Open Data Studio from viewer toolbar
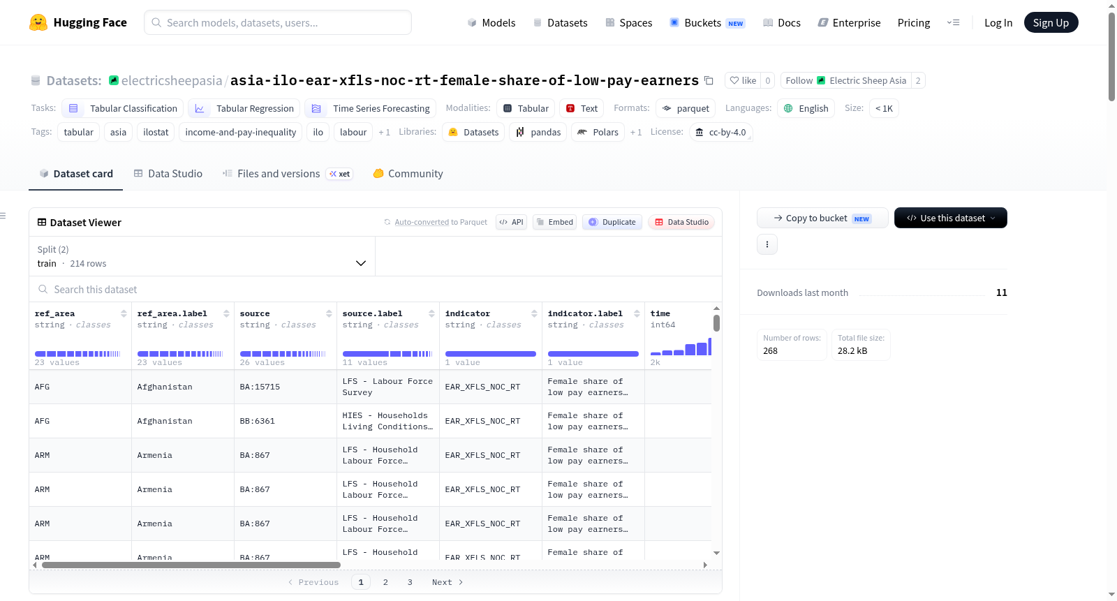 point(681,222)
